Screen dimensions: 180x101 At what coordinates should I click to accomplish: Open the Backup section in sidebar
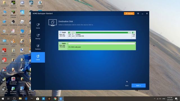[x=38, y=36]
